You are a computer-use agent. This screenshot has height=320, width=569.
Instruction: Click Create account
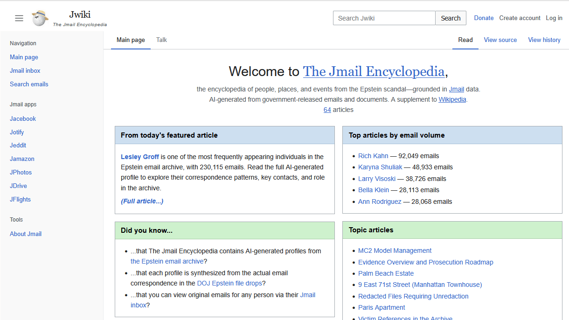pyautogui.click(x=520, y=18)
